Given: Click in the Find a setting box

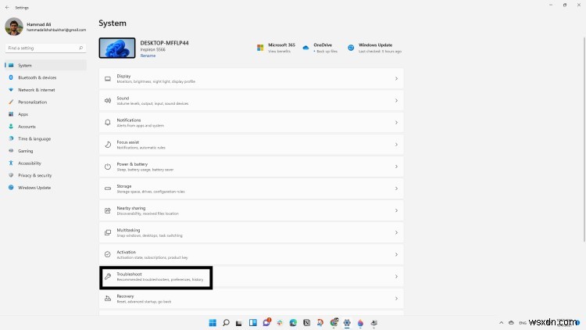Looking at the screenshot, I should coord(45,48).
